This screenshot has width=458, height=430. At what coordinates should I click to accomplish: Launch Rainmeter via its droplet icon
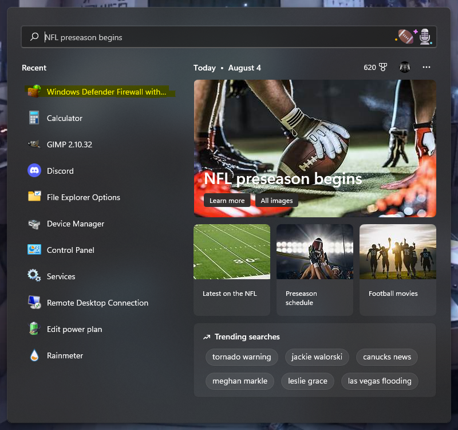tap(34, 355)
